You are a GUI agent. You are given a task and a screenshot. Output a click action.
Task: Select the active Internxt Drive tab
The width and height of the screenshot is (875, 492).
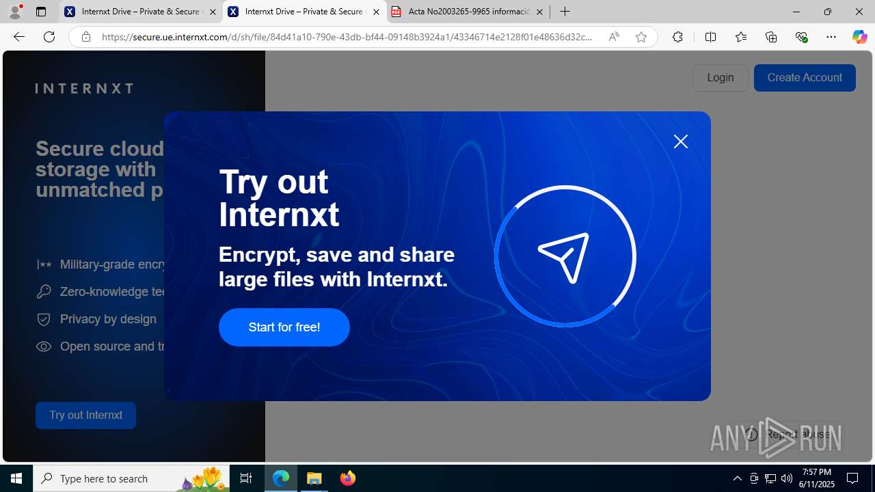[304, 12]
